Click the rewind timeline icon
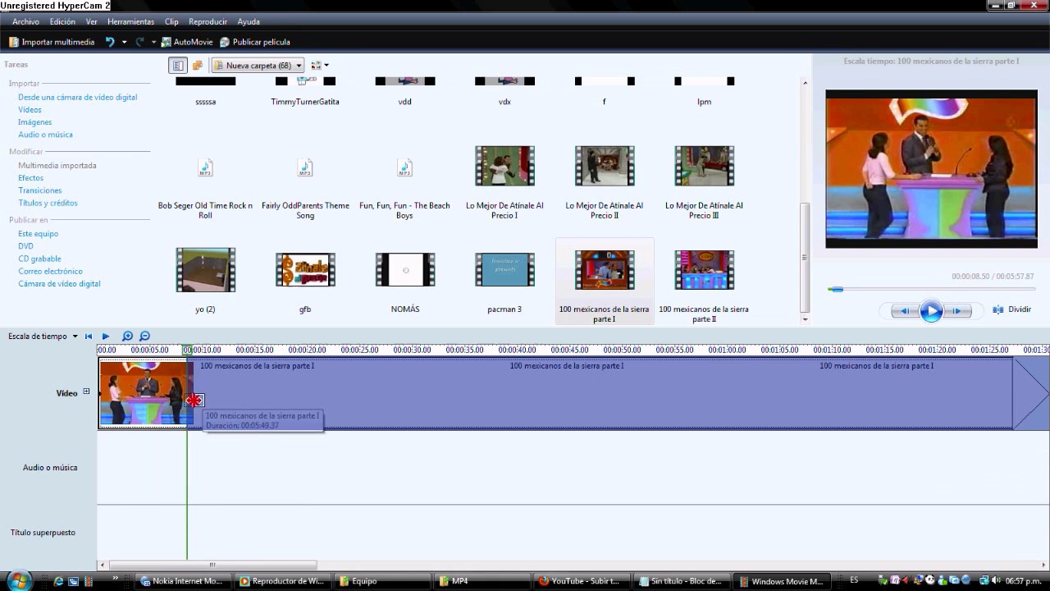 pos(89,337)
